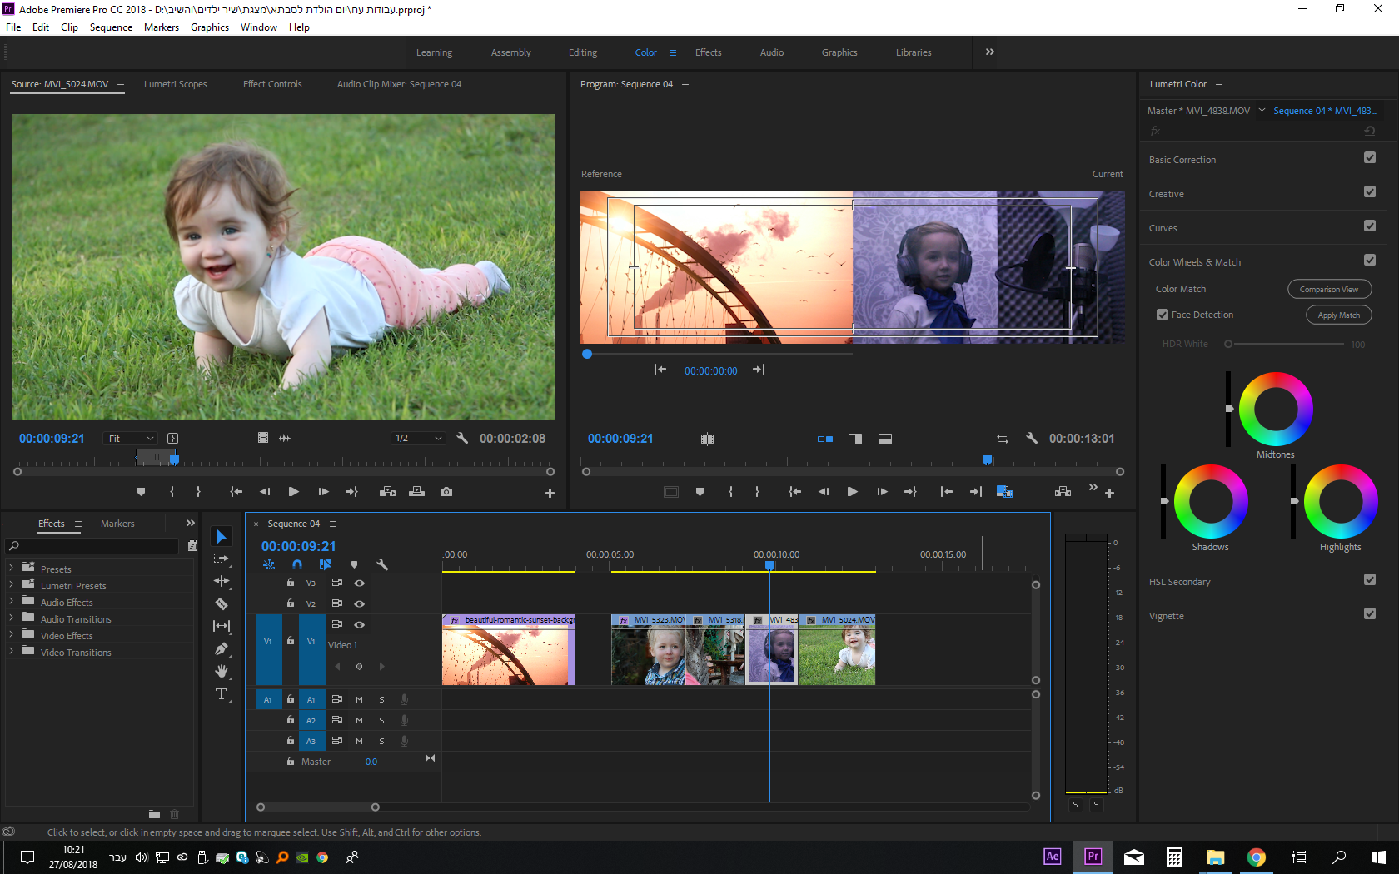This screenshot has height=874, width=1399.
Task: Select the Type tool
Action: [x=222, y=693]
